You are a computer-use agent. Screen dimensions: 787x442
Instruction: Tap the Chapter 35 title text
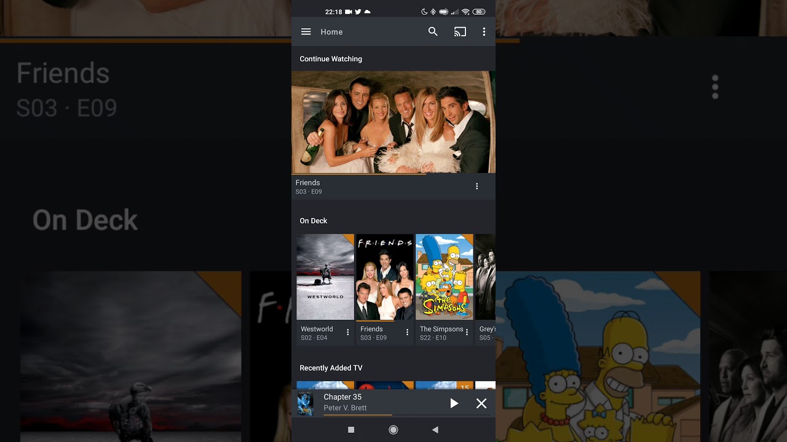[342, 397]
